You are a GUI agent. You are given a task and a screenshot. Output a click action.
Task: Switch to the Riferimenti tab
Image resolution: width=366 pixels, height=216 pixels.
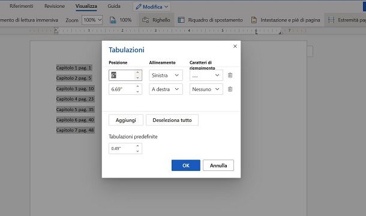(x=22, y=6)
